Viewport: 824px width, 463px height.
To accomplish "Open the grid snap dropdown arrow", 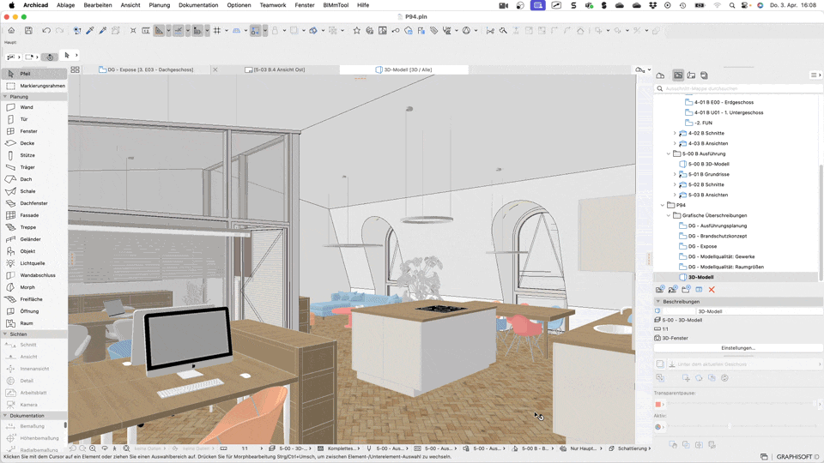I will [227, 31].
